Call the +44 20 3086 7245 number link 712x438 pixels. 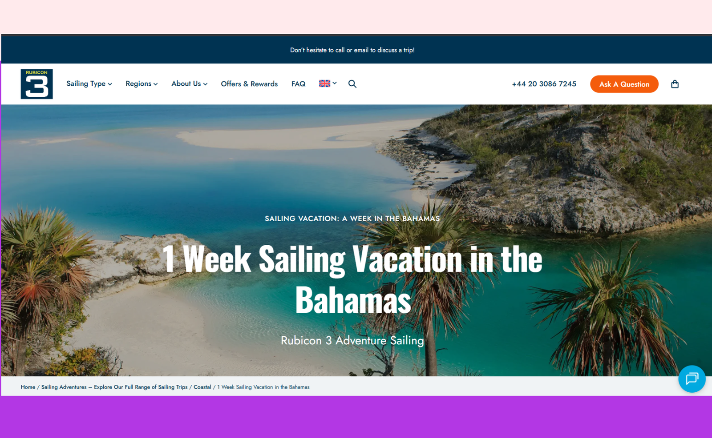pos(544,84)
